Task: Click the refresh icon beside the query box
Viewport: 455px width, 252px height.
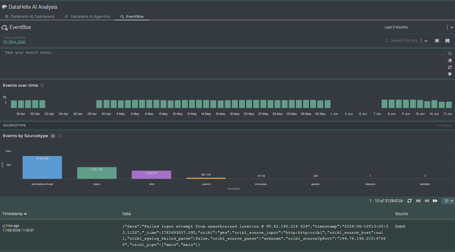Action: (450, 67)
